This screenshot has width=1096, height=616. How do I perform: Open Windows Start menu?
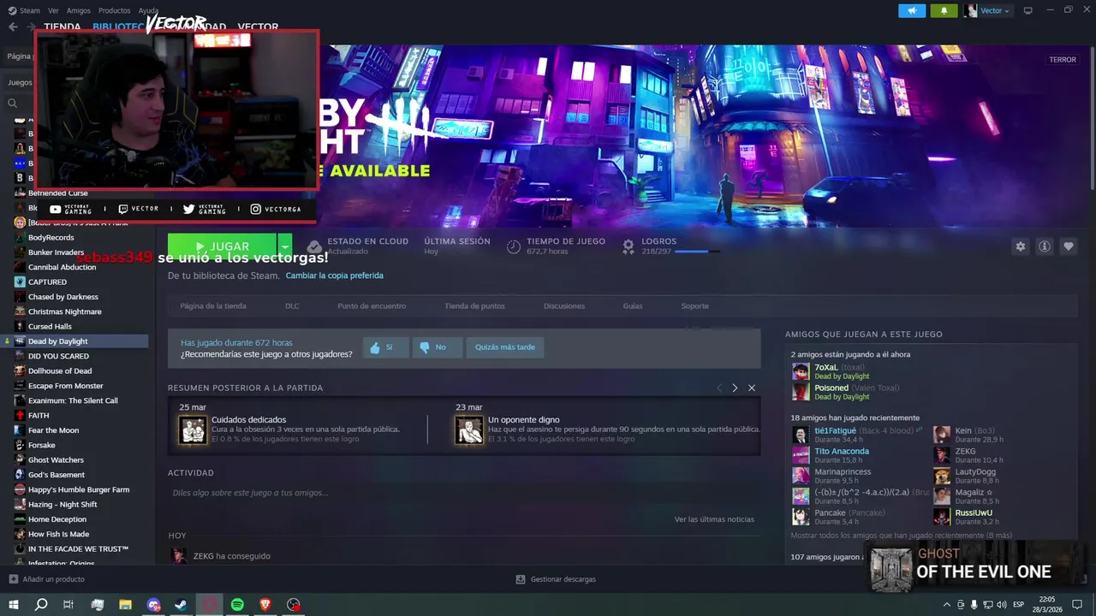[x=14, y=604]
